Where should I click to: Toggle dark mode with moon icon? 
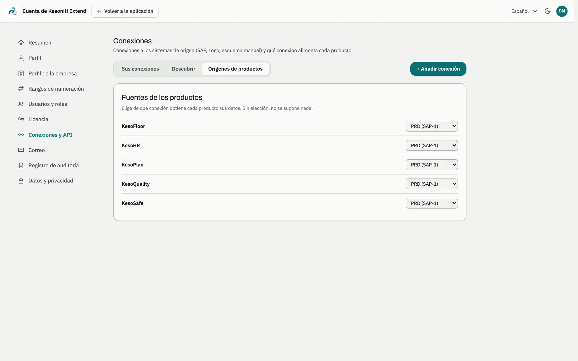click(x=548, y=11)
